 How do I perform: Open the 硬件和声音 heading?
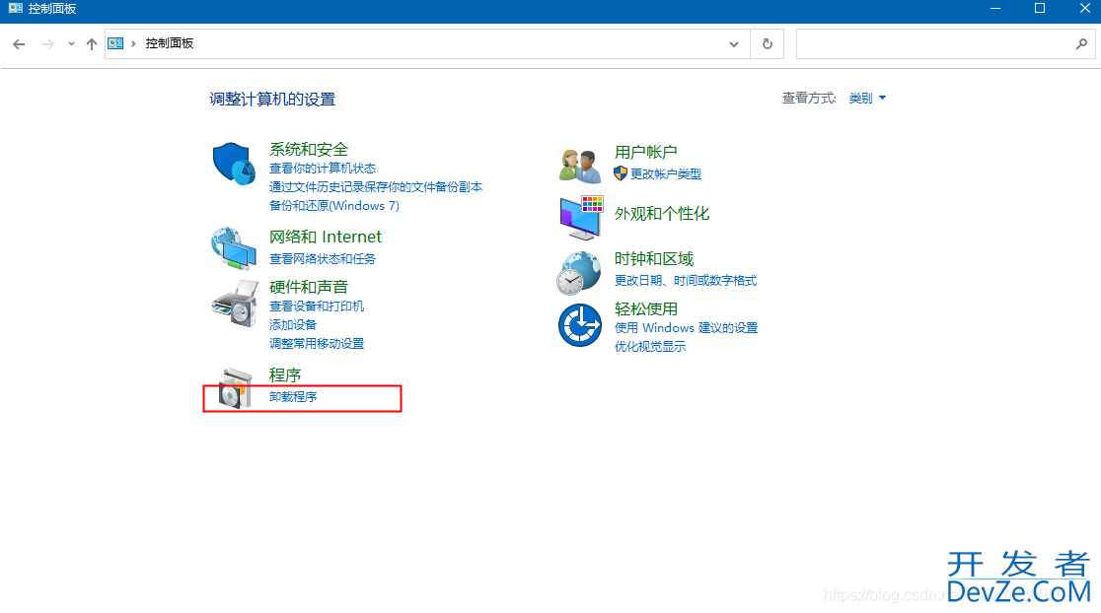click(x=309, y=287)
